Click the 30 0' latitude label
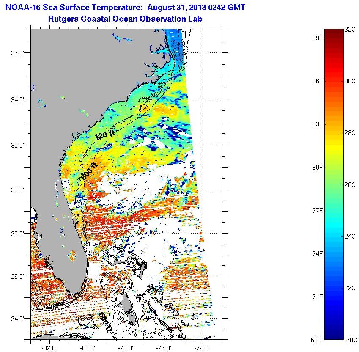 [17, 190]
